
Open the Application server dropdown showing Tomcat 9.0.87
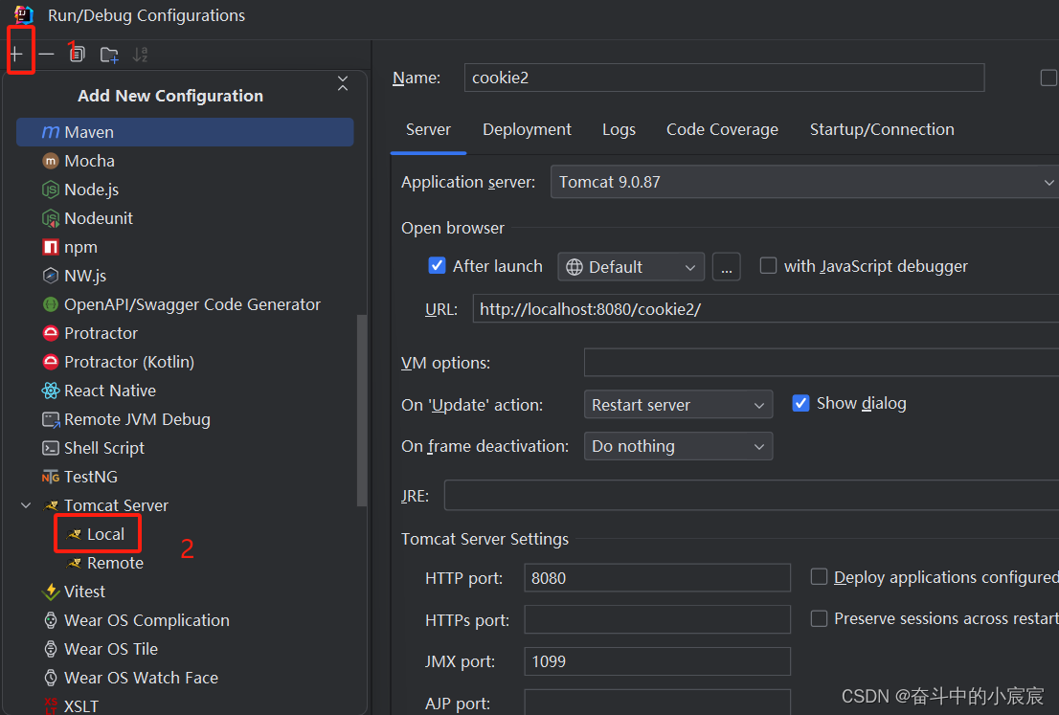tap(1048, 182)
